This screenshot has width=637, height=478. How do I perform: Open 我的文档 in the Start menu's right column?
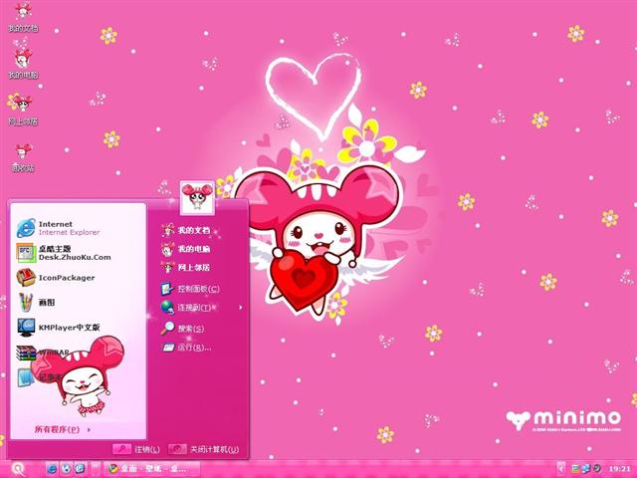[x=186, y=230]
